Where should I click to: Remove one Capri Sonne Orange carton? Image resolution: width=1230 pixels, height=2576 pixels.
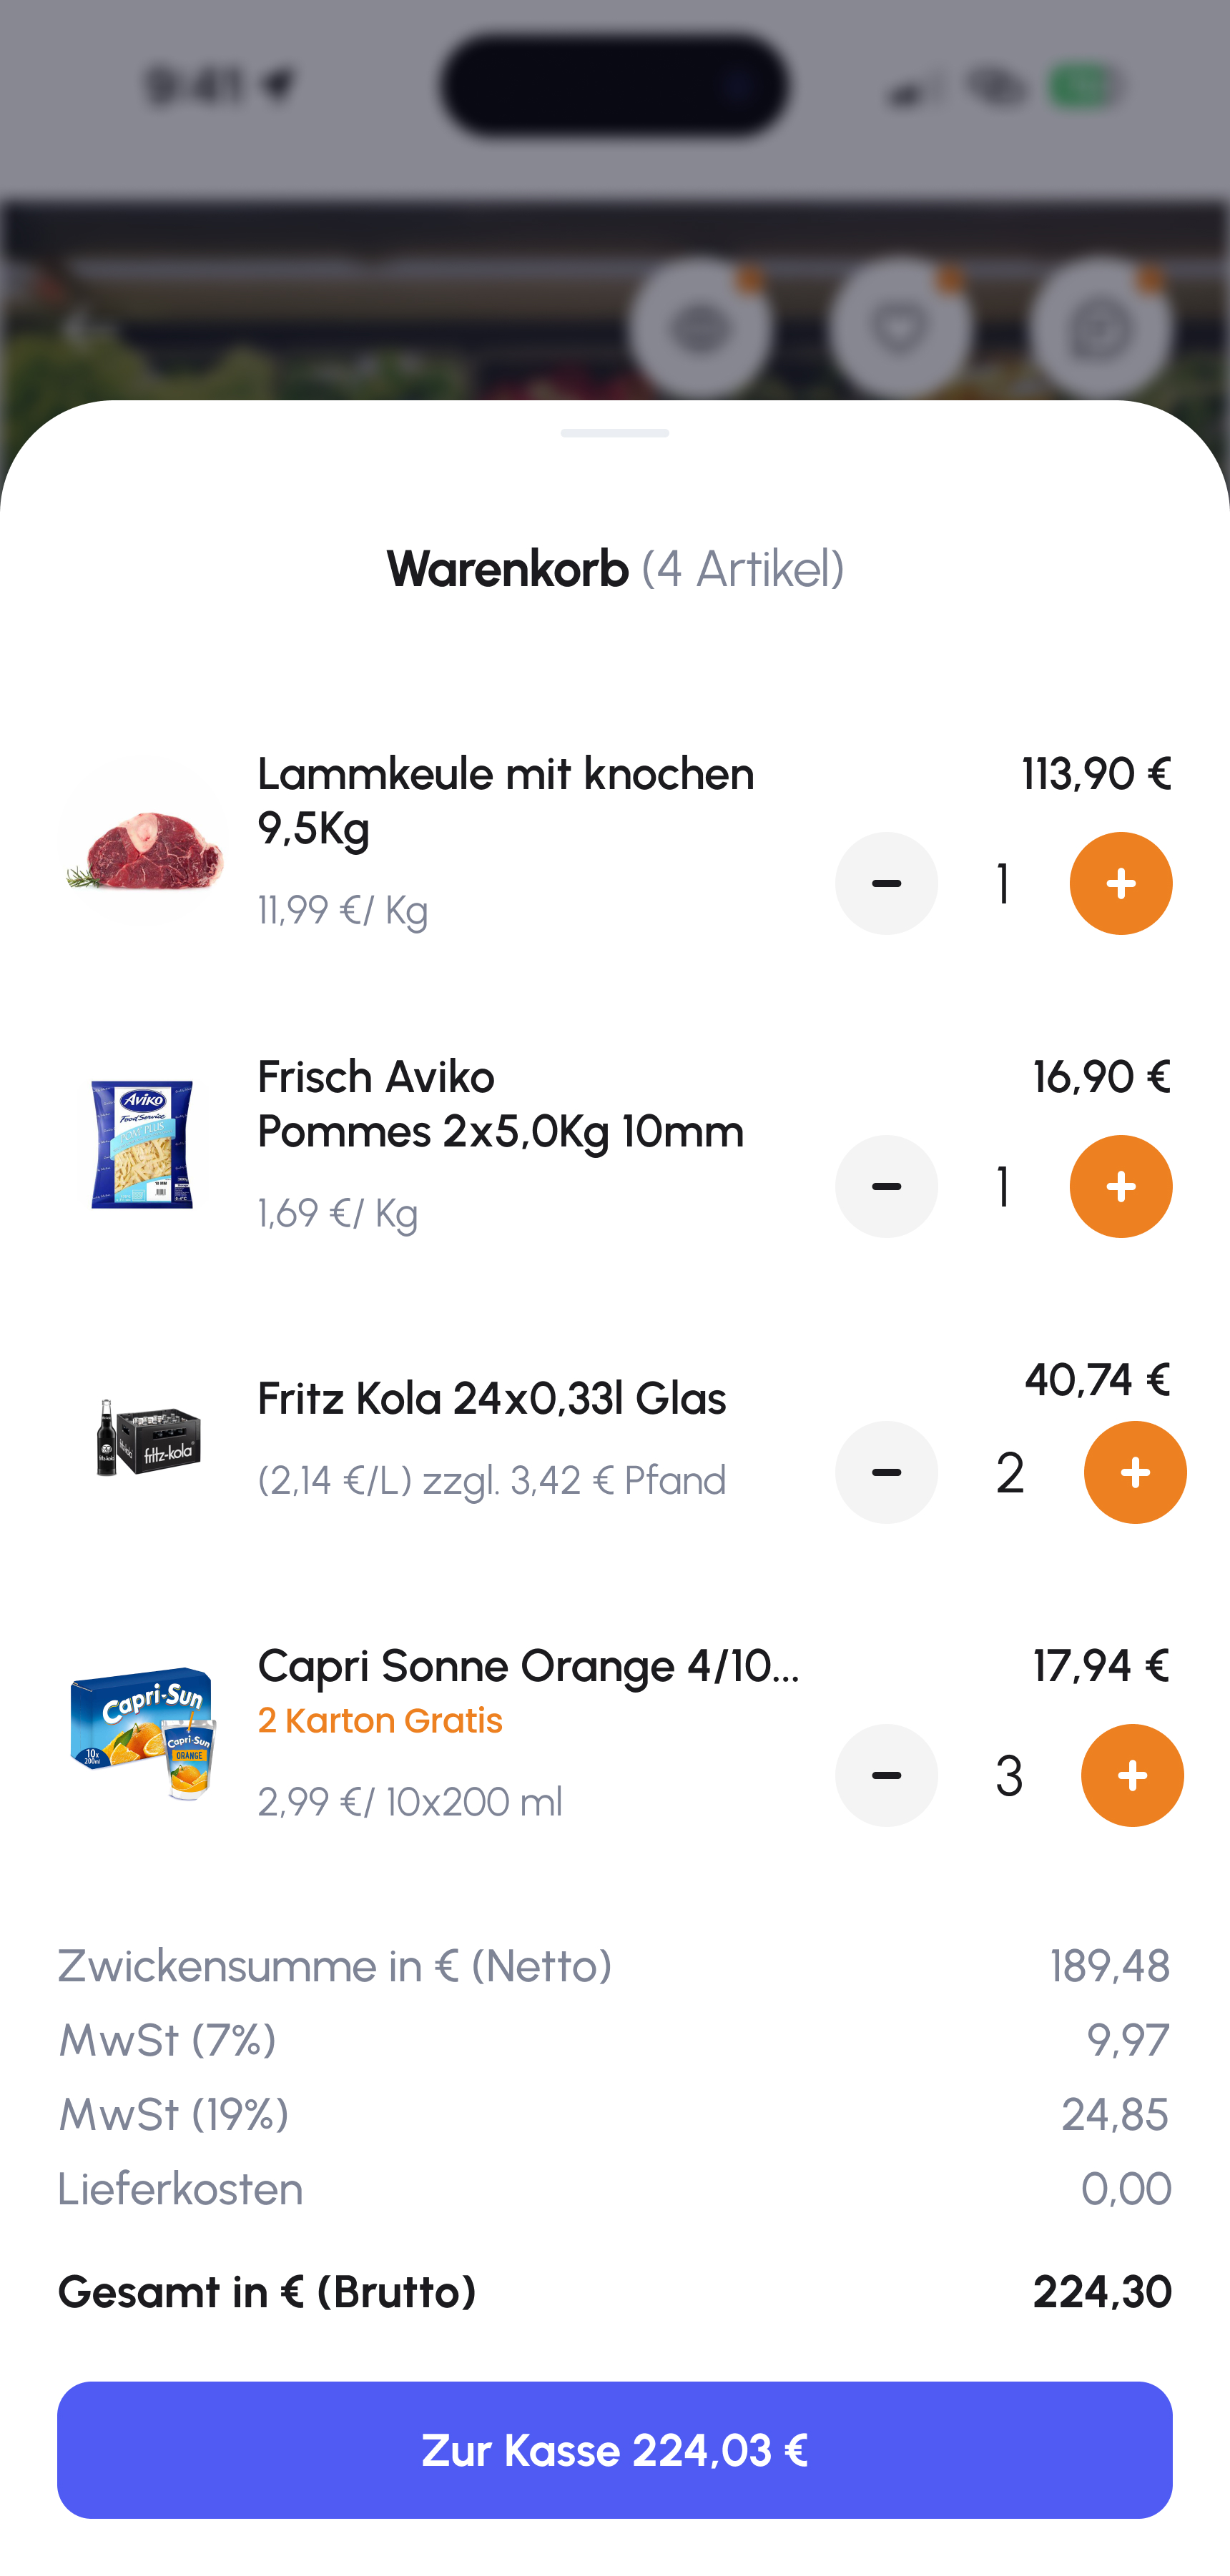click(x=886, y=1775)
